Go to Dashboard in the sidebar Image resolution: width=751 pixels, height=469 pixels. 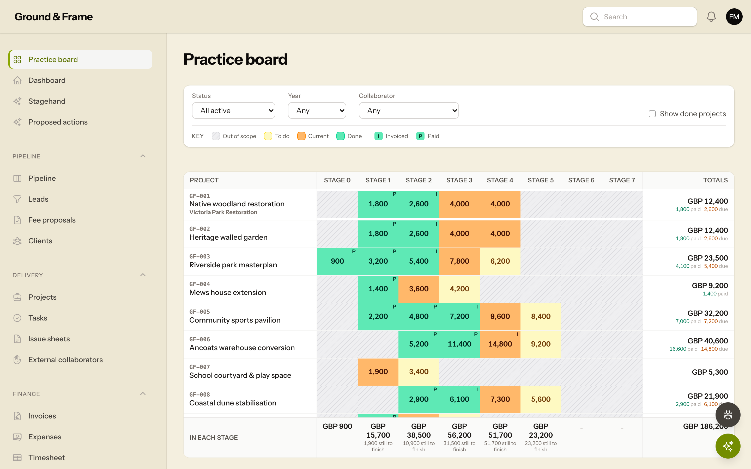tap(80, 80)
